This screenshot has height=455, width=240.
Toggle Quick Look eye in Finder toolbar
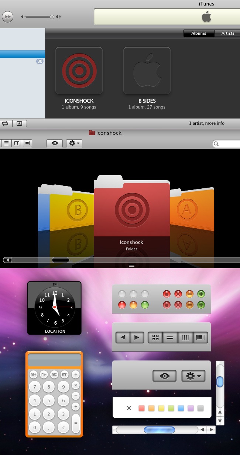(55, 143)
